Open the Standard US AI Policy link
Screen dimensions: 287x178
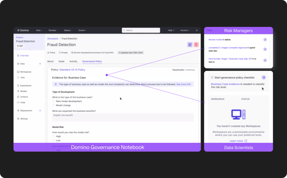pyautogui.click(x=72, y=70)
